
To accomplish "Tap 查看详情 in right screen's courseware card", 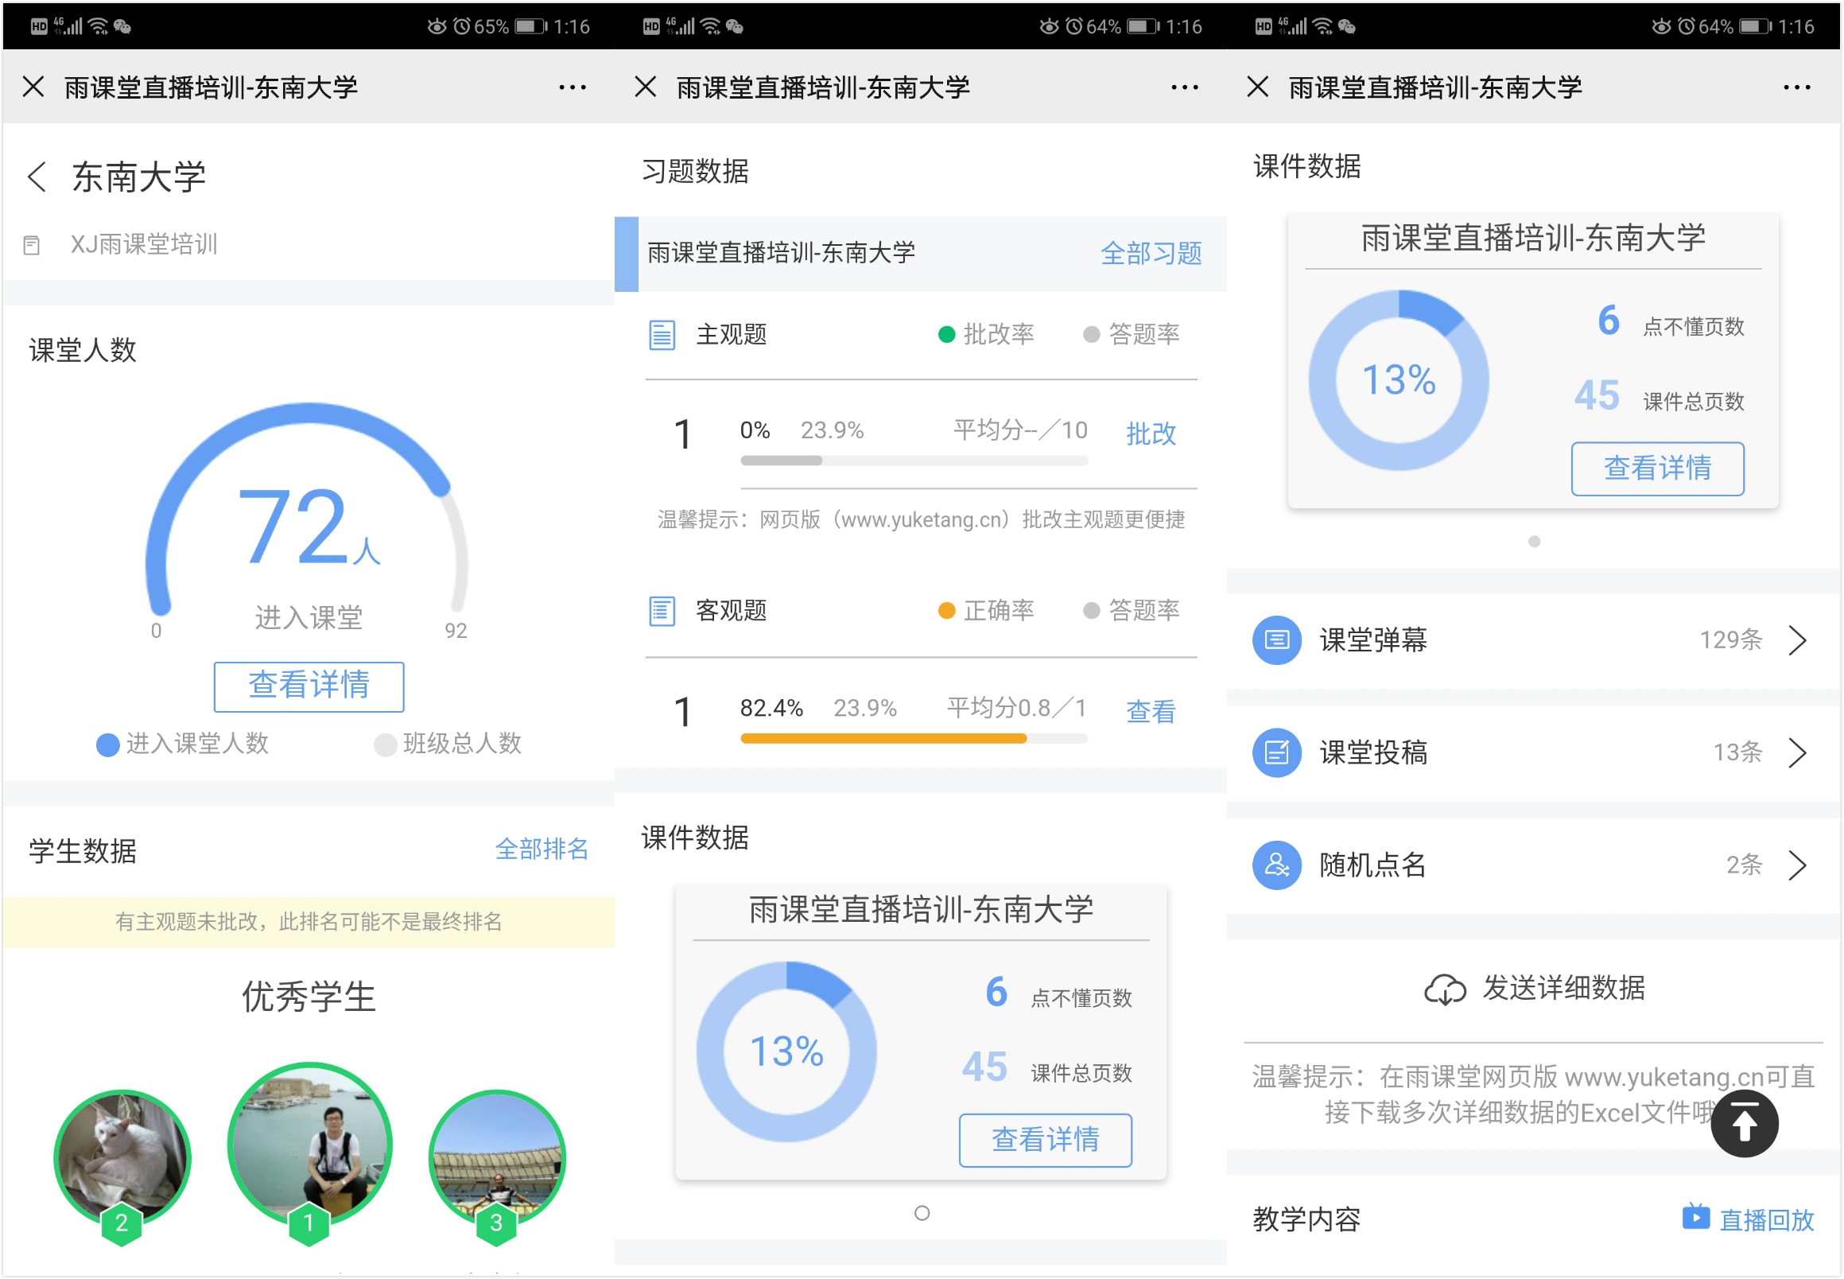I will 1657,468.
